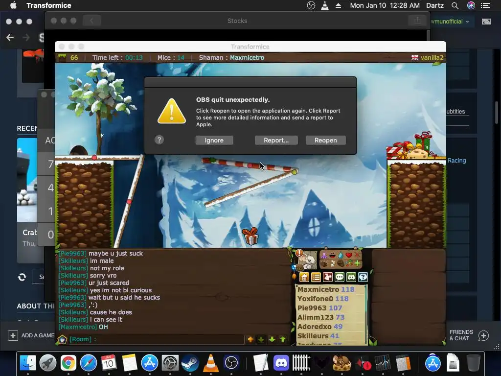The image size is (501, 376).
Task: Use the sleeping Zz emote
Action: 333,264
